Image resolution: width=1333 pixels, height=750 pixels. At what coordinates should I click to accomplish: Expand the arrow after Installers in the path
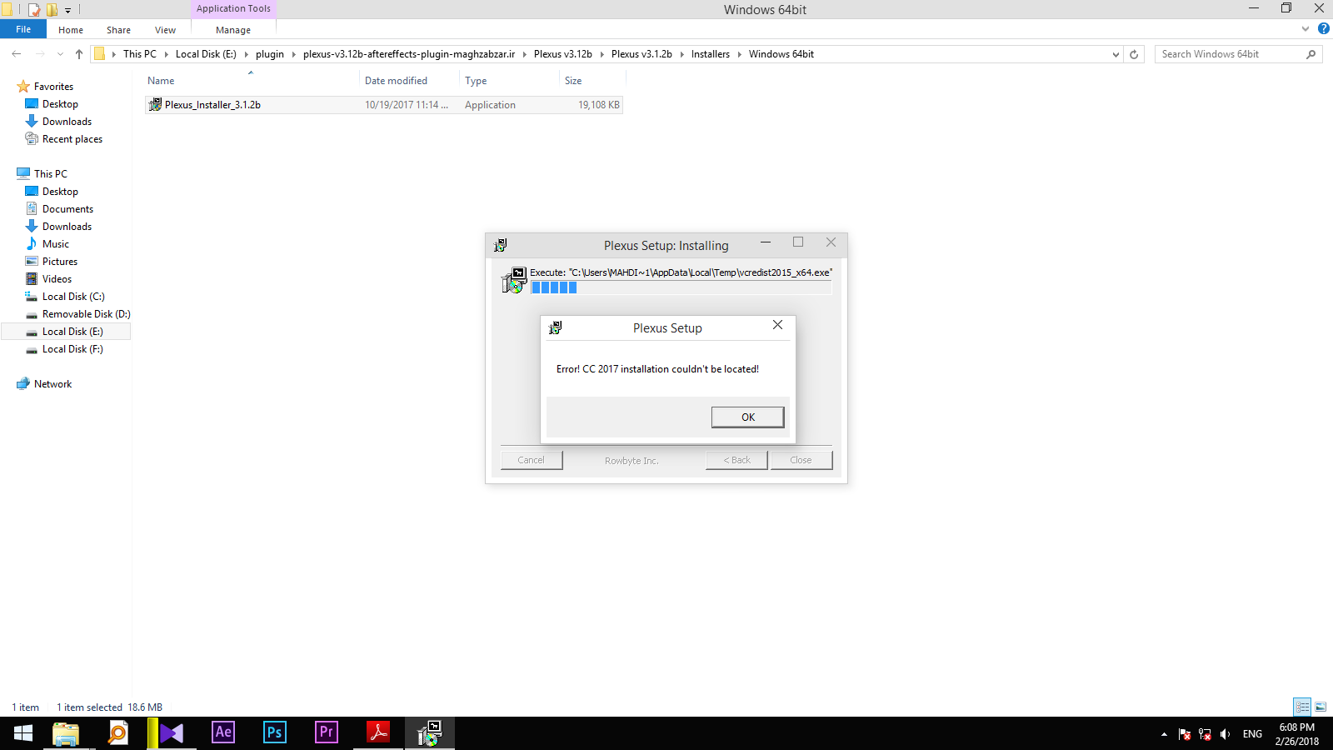point(739,54)
